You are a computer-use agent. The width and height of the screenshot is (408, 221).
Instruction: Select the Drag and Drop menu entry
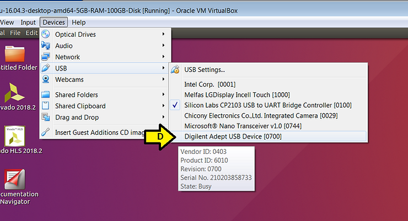(105, 117)
